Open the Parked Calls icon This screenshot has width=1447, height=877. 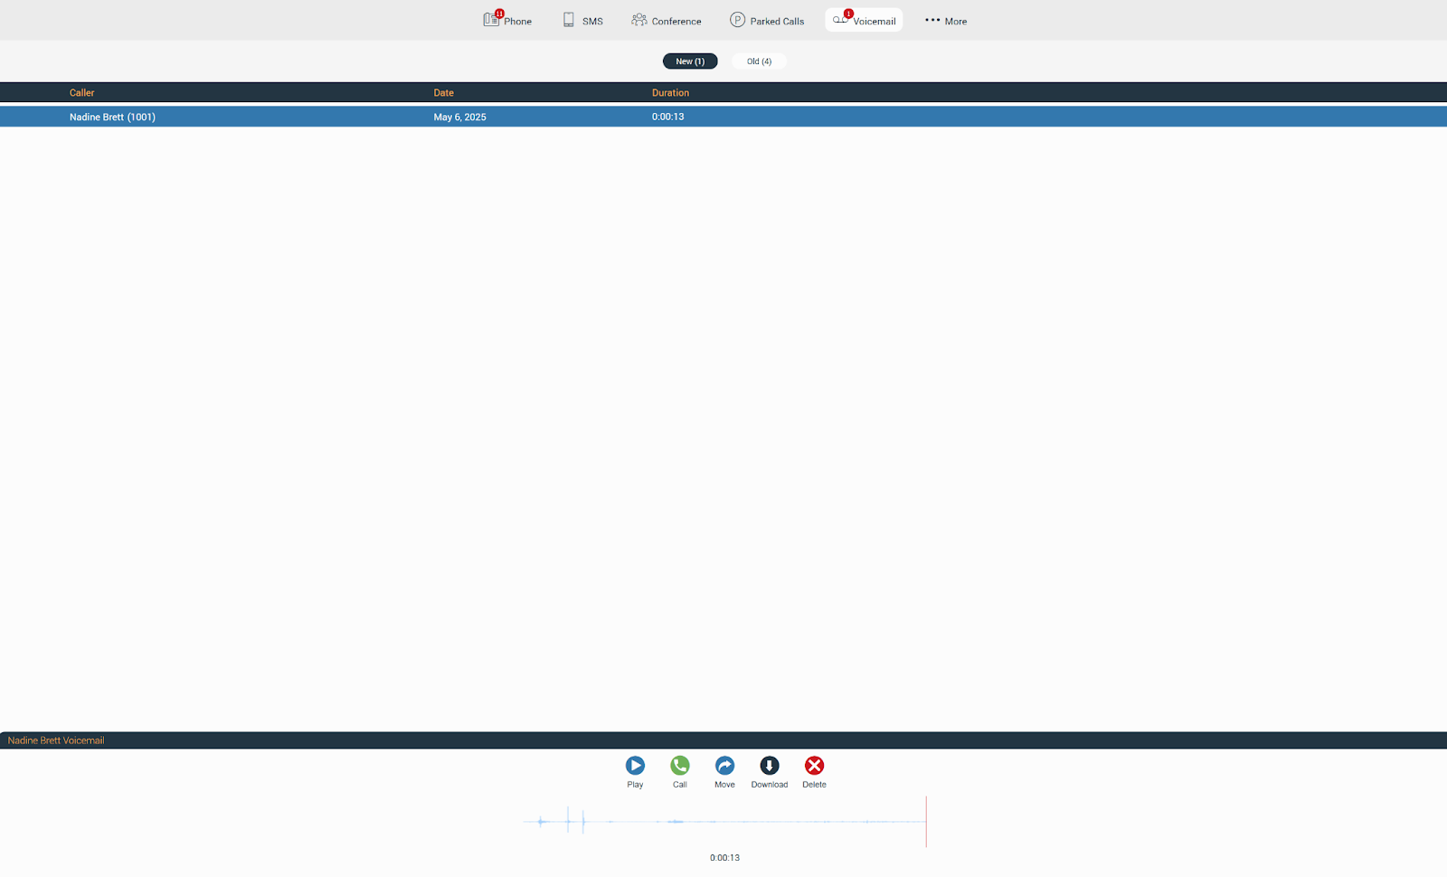coord(735,18)
